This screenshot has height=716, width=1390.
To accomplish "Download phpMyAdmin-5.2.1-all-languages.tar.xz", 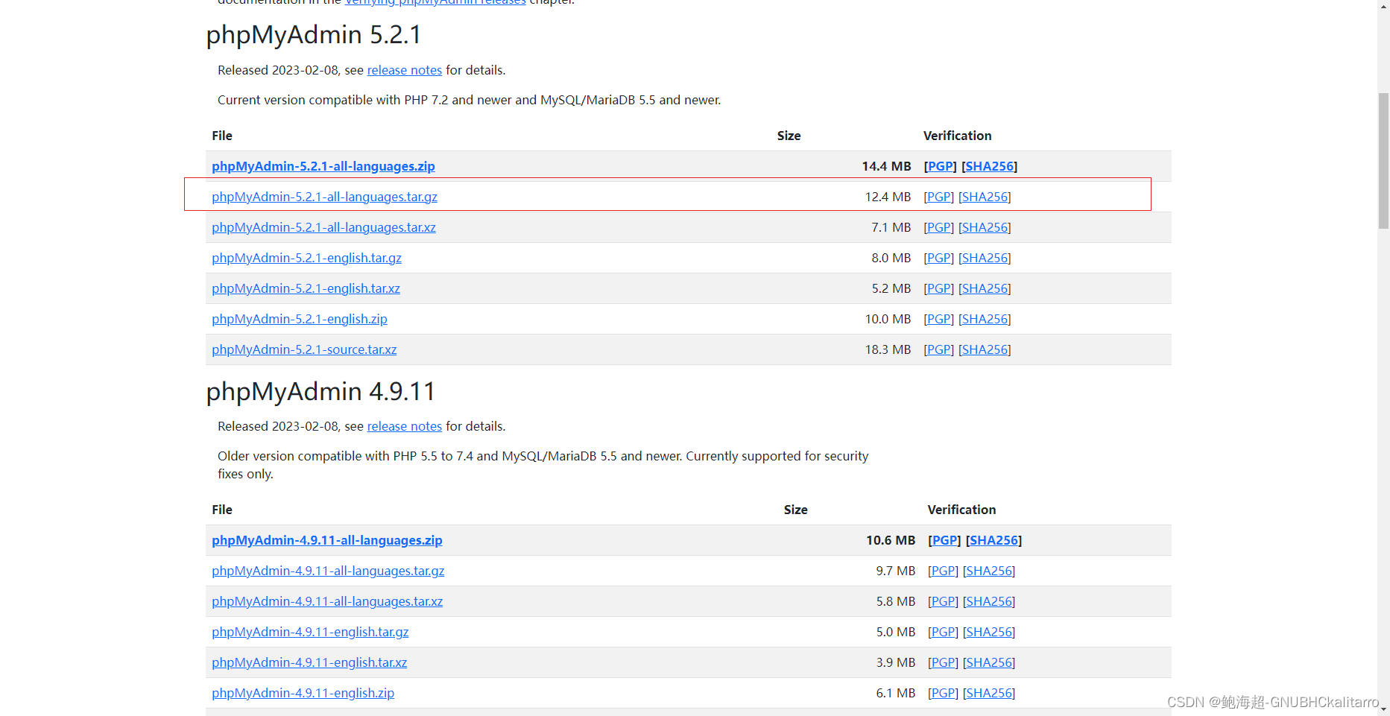I will tap(323, 227).
